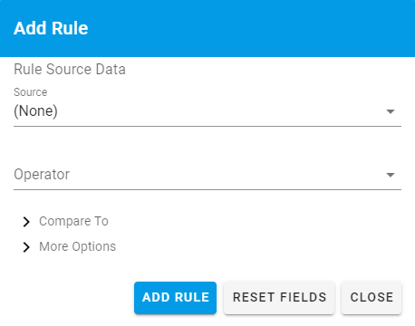Image resolution: width=415 pixels, height=326 pixels.
Task: Click the blue ADD RULE button
Action: click(x=175, y=298)
